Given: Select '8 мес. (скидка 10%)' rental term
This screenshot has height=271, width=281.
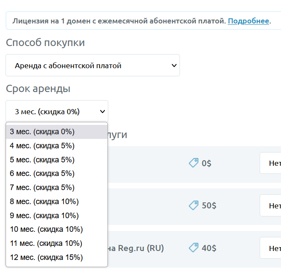Looking at the screenshot, I should coord(44,202).
